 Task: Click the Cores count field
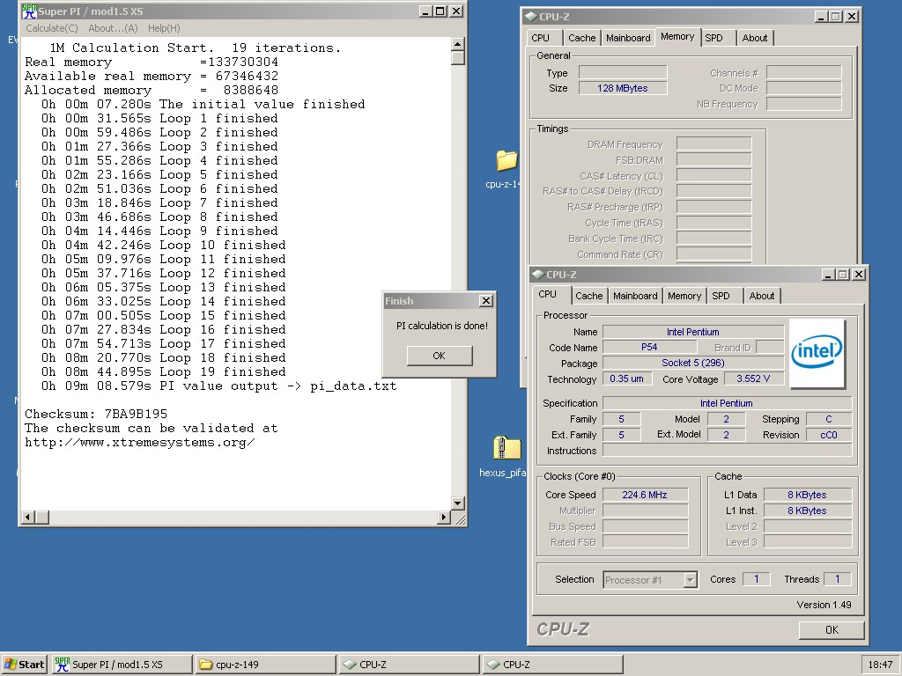point(756,579)
